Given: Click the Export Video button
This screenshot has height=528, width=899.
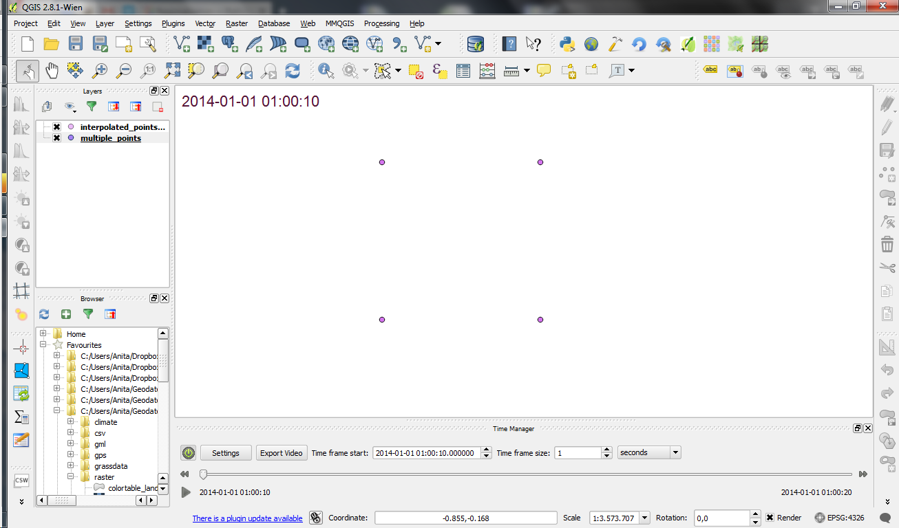Looking at the screenshot, I should [x=281, y=453].
